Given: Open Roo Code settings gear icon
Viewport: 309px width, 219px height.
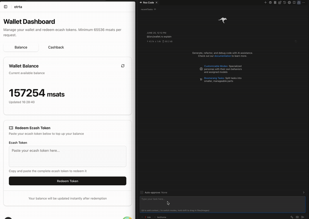Looking at the screenshot, I should 289,3.
